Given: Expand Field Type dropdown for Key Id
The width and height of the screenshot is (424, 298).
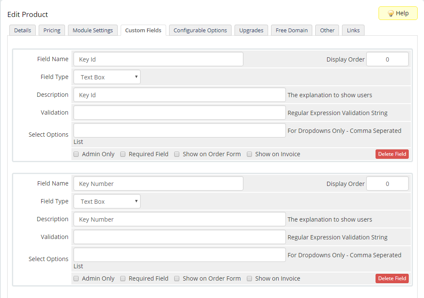Looking at the screenshot, I should (x=107, y=77).
